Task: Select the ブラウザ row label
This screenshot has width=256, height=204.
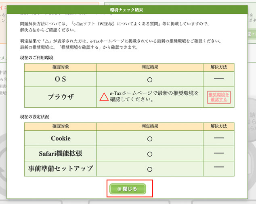Action: tap(61, 97)
